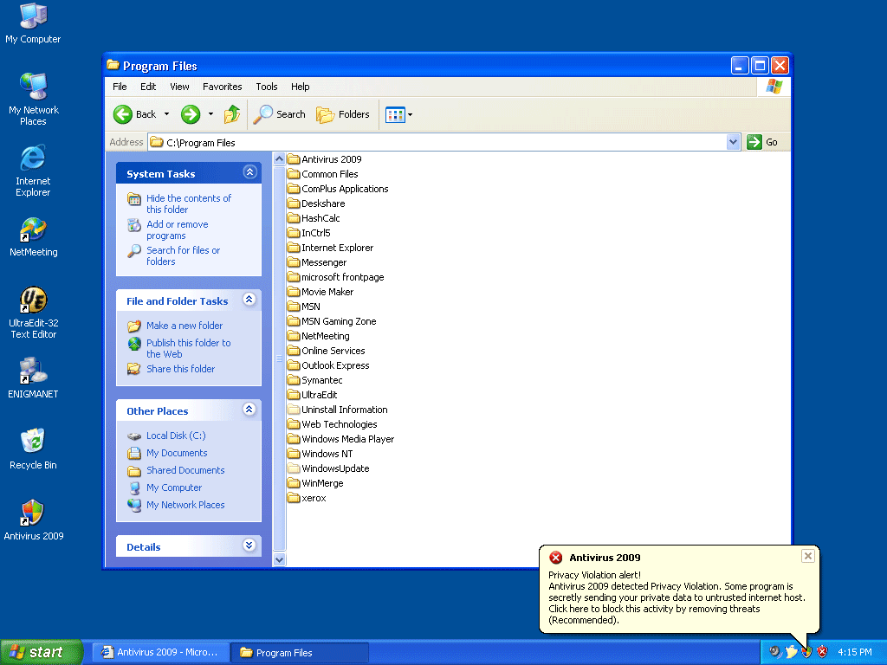Screen dimensions: 887x665
Task: Open the Search toolbar button
Action: (279, 114)
